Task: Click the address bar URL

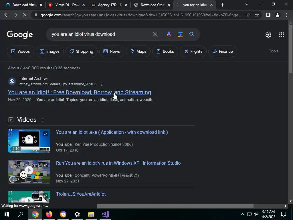Action: (141, 15)
